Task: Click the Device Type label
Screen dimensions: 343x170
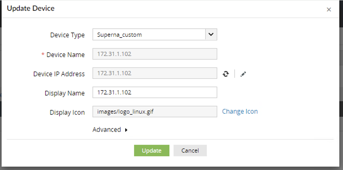Action: 67,35
